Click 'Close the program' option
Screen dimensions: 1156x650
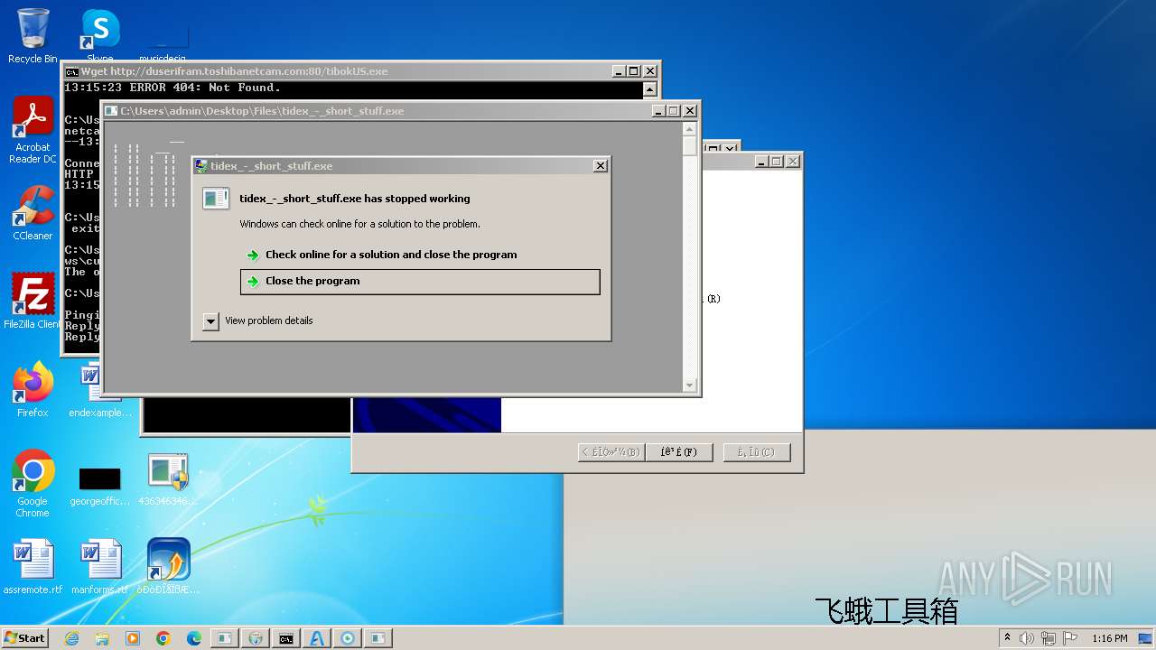[x=420, y=282]
